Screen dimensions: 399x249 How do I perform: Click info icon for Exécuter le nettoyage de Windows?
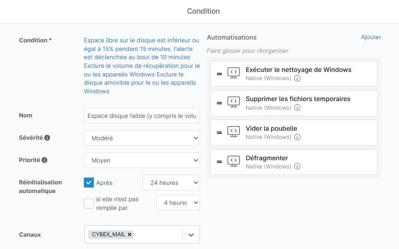[x=297, y=78]
